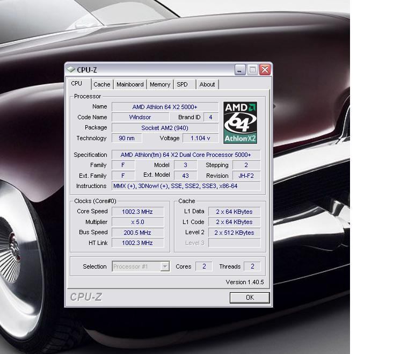Expand the Processor #1 selection dropdown
This screenshot has height=354, width=408.
pos(165,266)
